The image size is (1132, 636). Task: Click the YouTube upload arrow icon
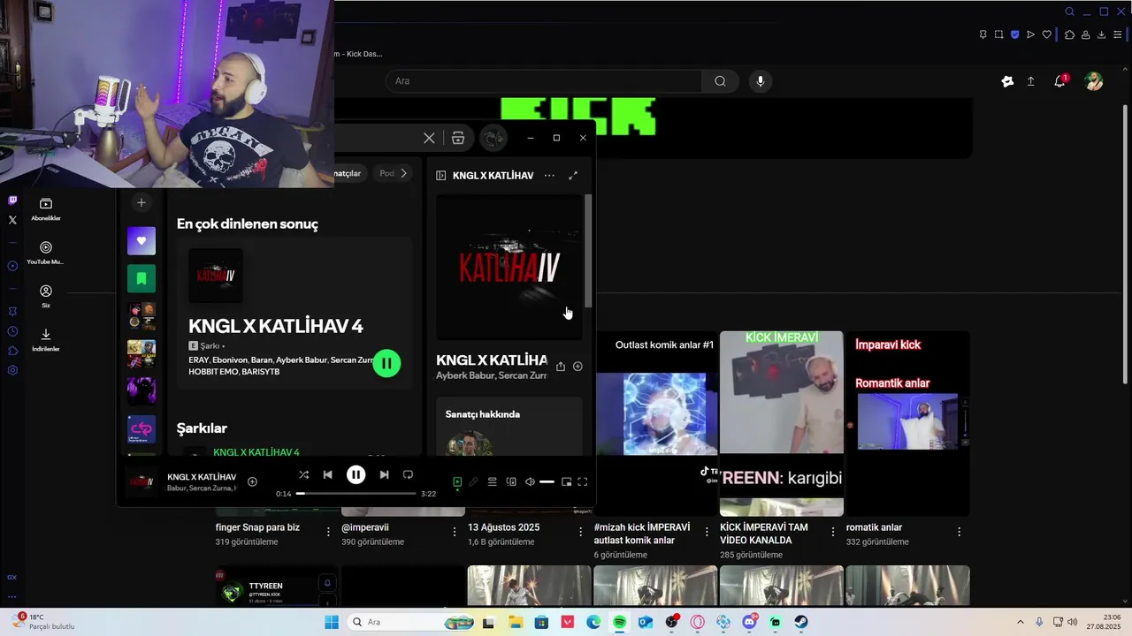[1030, 81]
